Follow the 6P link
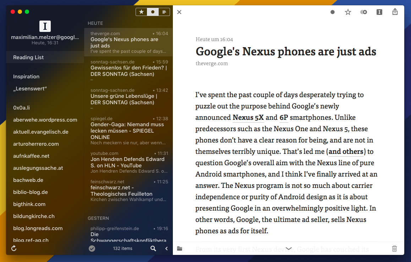The width and height of the screenshot is (411, 262). [x=284, y=117]
